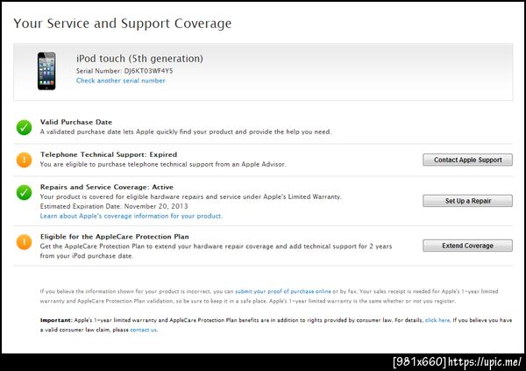Click orange warning icon beside AppleCare Protection Plan
Viewport: 526px width, 371px height.
pyautogui.click(x=24, y=239)
